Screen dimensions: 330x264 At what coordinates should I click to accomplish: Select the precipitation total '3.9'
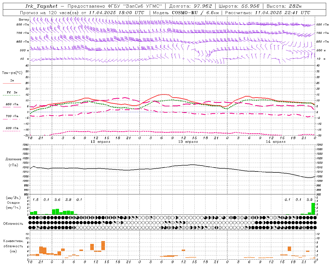(309, 200)
